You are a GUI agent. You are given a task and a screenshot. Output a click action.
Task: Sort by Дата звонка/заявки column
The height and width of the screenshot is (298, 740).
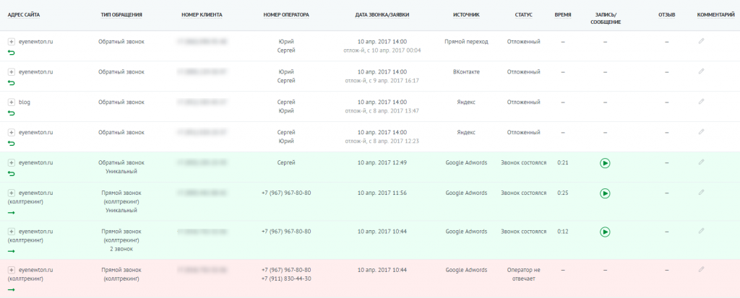click(382, 14)
